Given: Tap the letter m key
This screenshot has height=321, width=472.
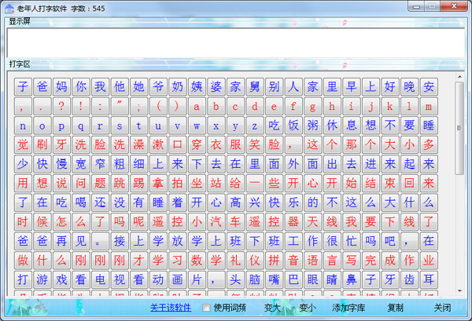Looking at the screenshot, I should click(x=429, y=106).
